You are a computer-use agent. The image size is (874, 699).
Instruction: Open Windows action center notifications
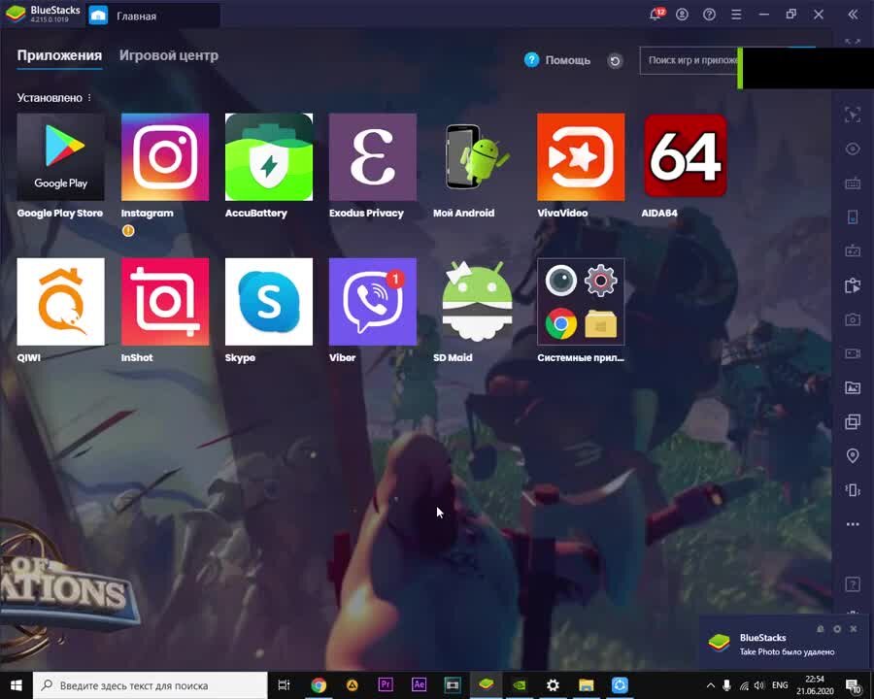click(853, 685)
